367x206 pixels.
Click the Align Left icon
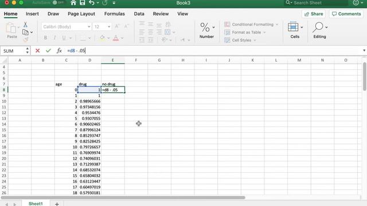142,32
